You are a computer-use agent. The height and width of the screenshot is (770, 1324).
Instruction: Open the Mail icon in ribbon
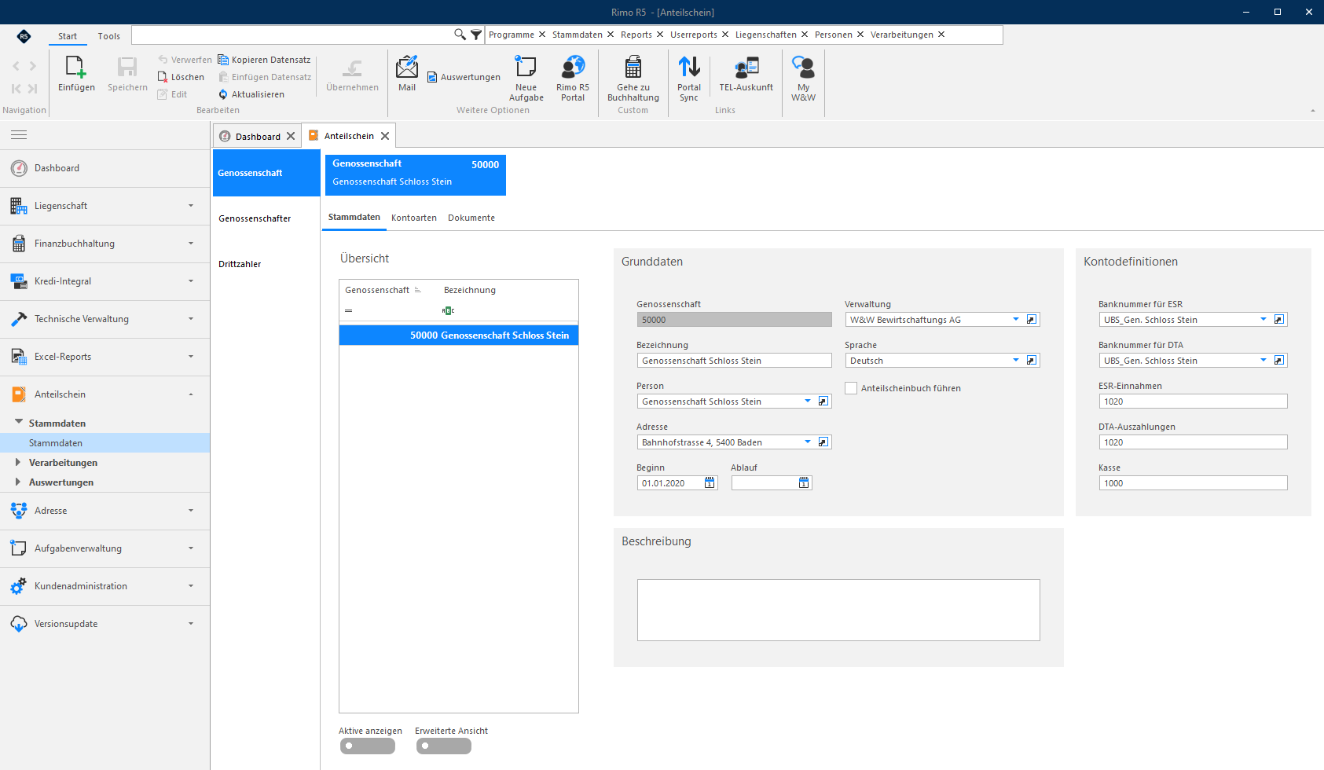click(407, 67)
